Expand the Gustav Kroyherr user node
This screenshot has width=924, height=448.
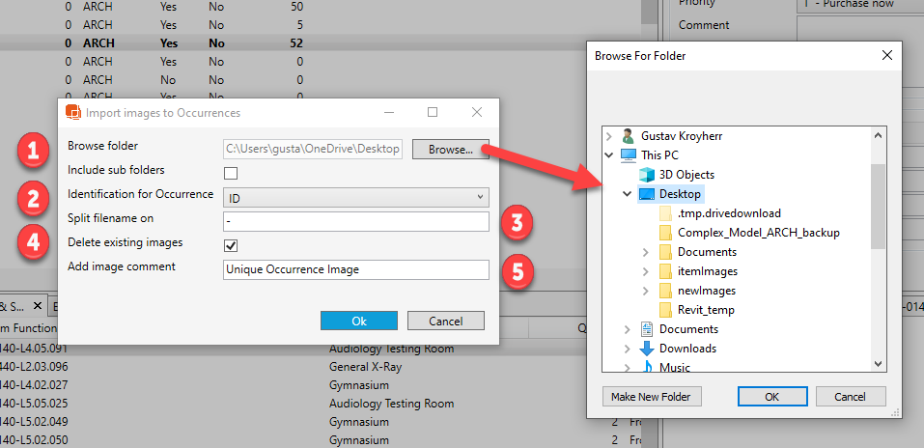[607, 136]
